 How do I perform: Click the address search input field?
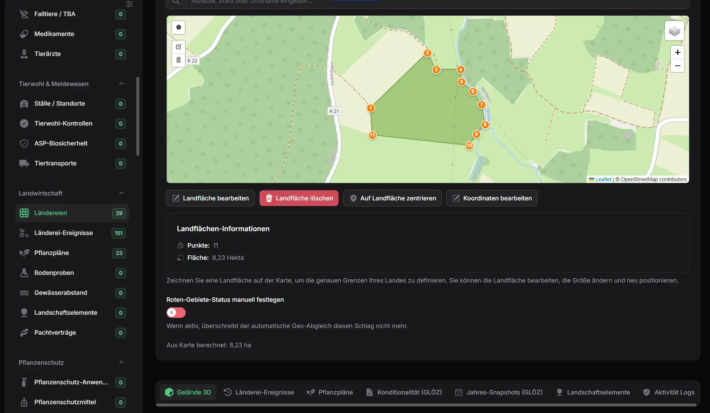coord(437,2)
